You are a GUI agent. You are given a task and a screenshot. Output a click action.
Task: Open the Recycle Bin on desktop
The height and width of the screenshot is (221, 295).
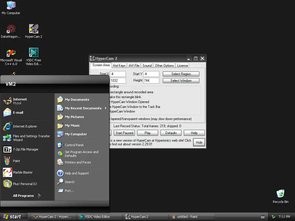tap(281, 196)
